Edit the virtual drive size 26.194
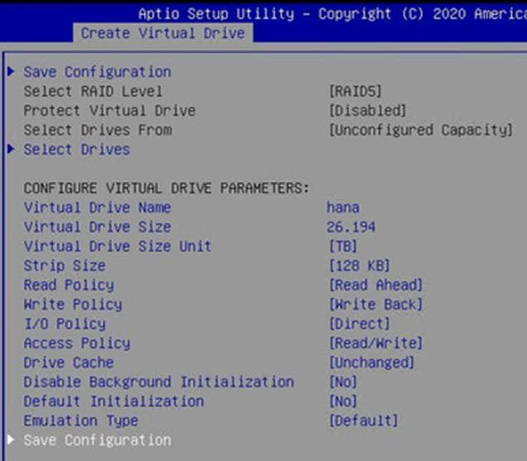The width and height of the screenshot is (527, 461). point(351,227)
